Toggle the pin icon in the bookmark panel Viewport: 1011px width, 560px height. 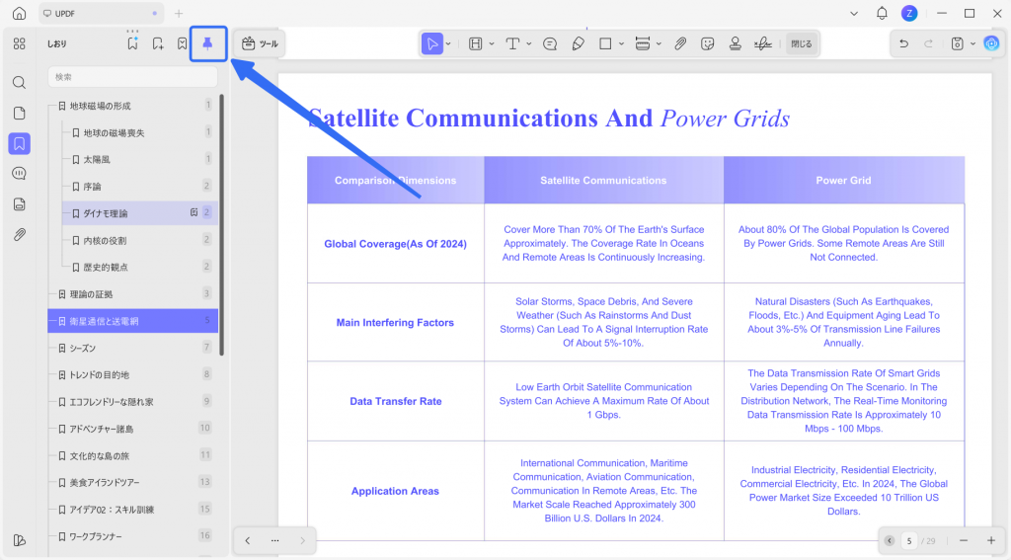[207, 43]
